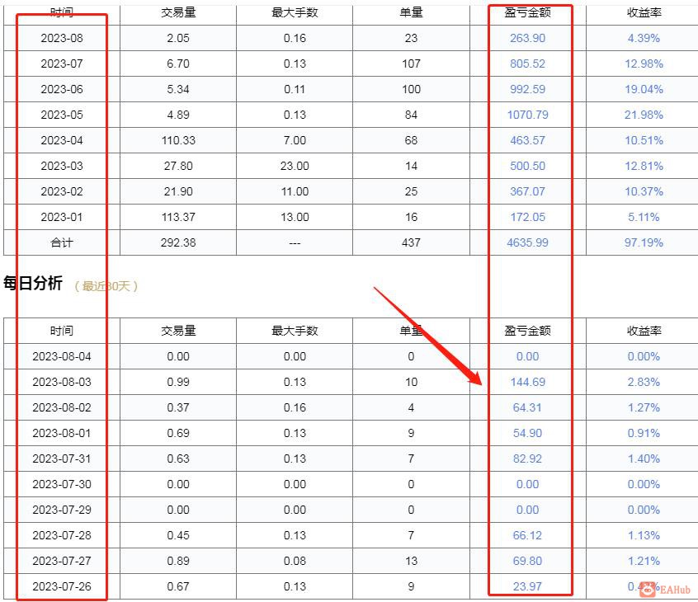The image size is (698, 602).
Task: Select the 82.92 profit value for 2023-07-31
Action: [526, 459]
